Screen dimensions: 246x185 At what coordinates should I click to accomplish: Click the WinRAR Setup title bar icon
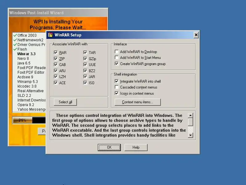tap(50, 35)
